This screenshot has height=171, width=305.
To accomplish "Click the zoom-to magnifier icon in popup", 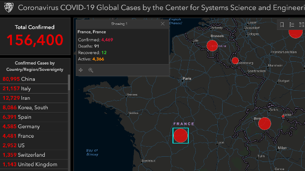I will point(91,70).
